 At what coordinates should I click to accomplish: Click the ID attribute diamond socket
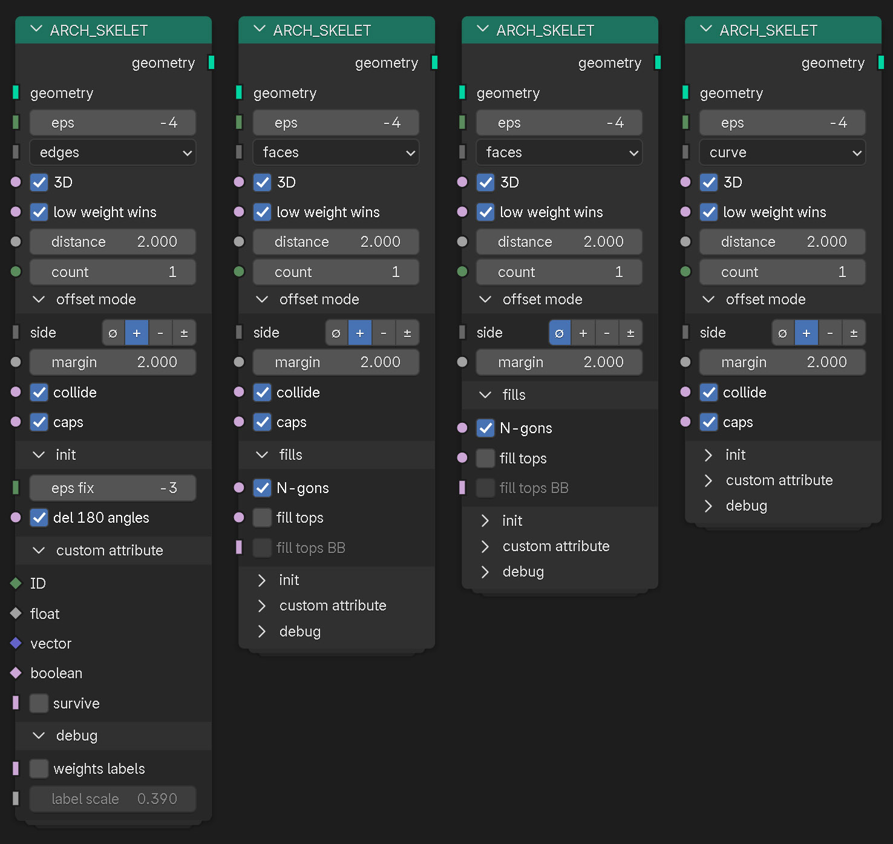(16, 583)
